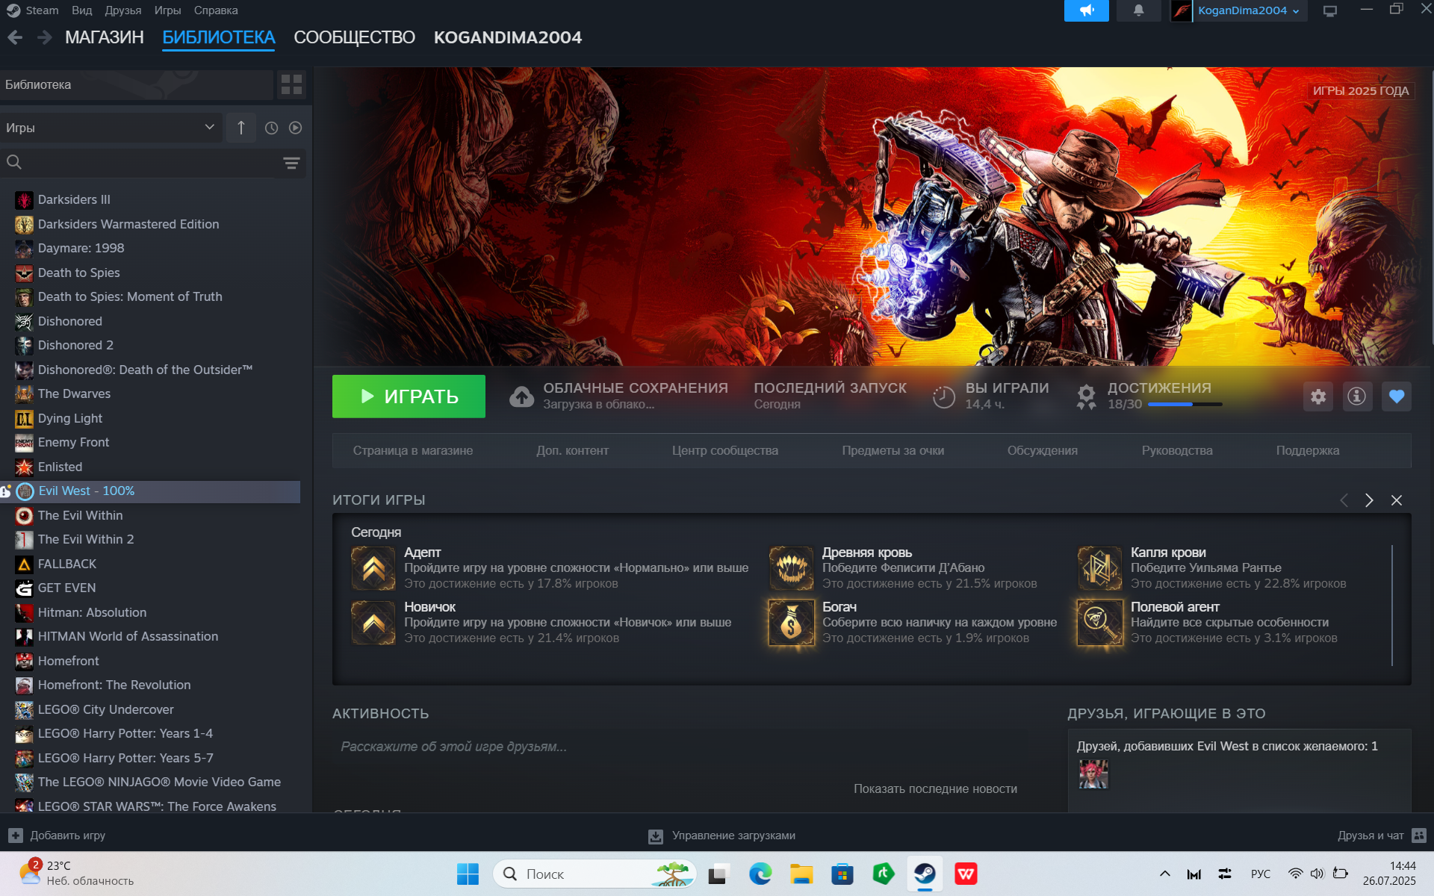Open Friends and chat icon
This screenshot has width=1434, height=896.
[x=1419, y=836]
